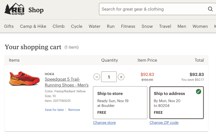The width and height of the screenshot is (216, 136).
Task: Click the Quantity column header
Action: coord(110,60)
